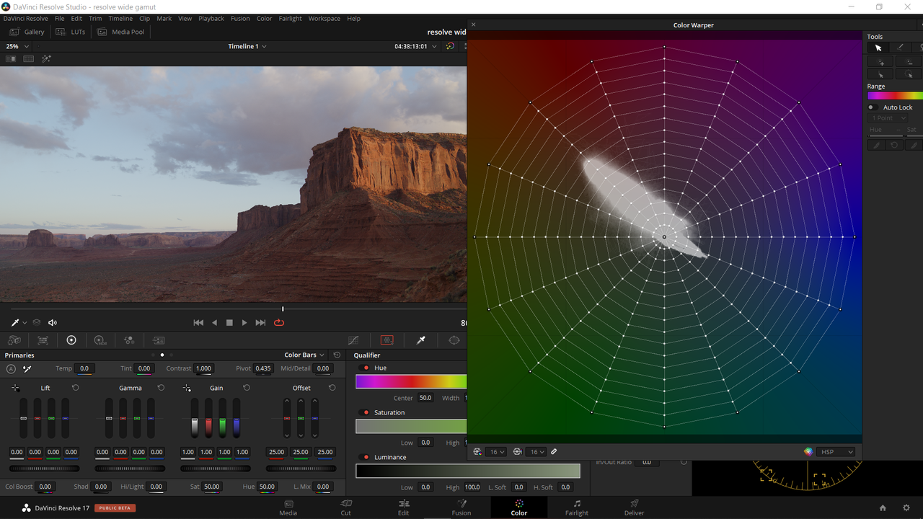The image size is (923, 519).
Task: Click the Gain white point picker
Action: (187, 388)
